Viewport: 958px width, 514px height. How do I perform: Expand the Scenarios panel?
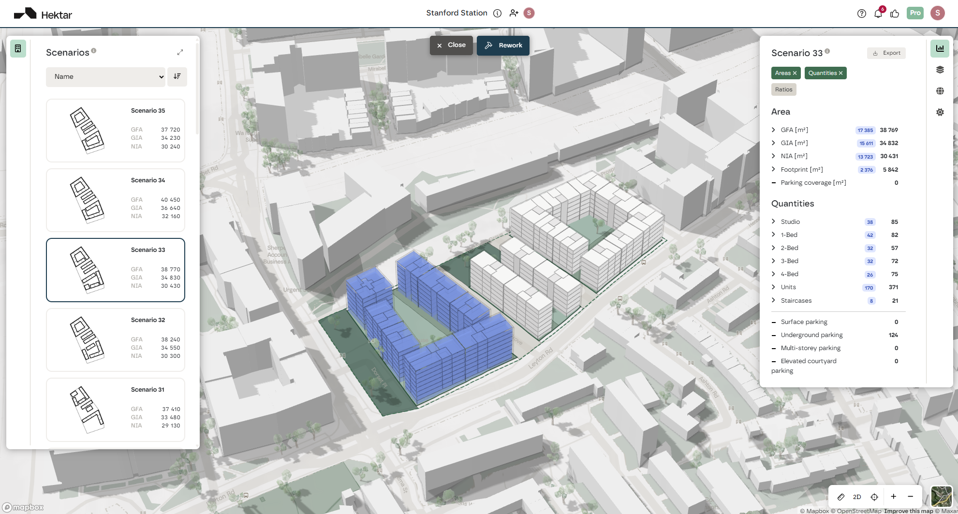point(180,52)
